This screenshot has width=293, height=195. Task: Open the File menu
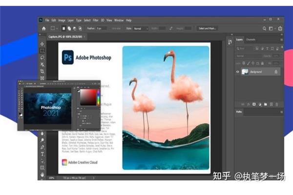(x=47, y=20)
